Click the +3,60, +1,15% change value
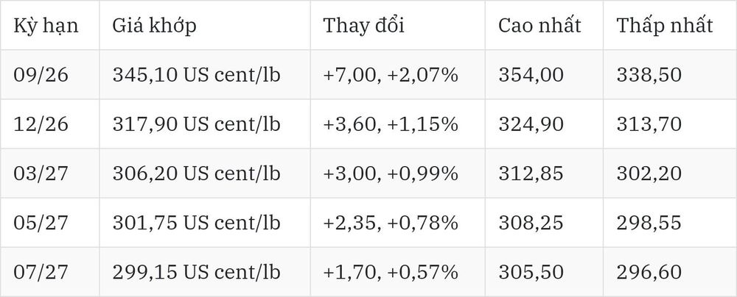 click(x=391, y=124)
